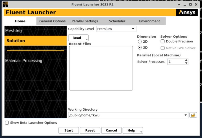Switch to the Home tab

click(20, 21)
